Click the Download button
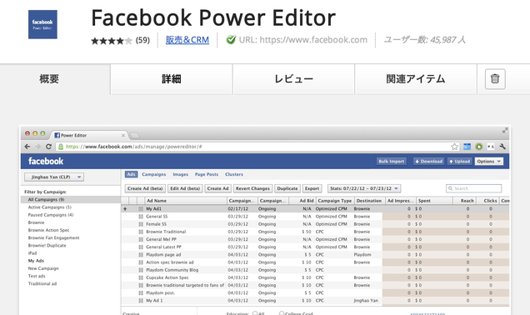The image size is (530, 315). coord(428,161)
